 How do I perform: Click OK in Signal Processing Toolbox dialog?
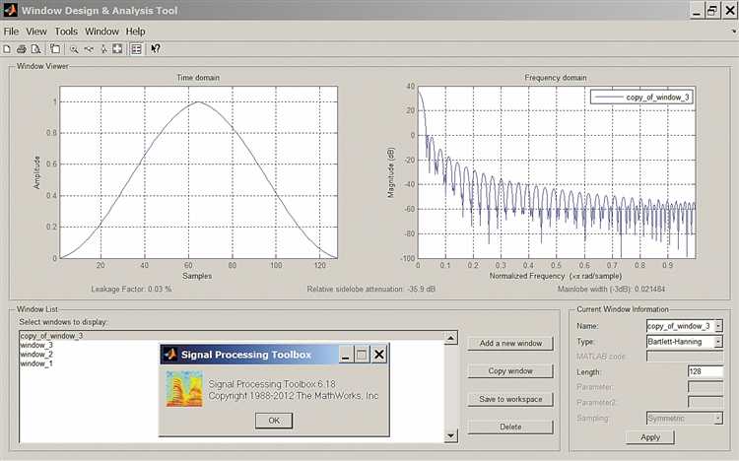pyautogui.click(x=274, y=420)
